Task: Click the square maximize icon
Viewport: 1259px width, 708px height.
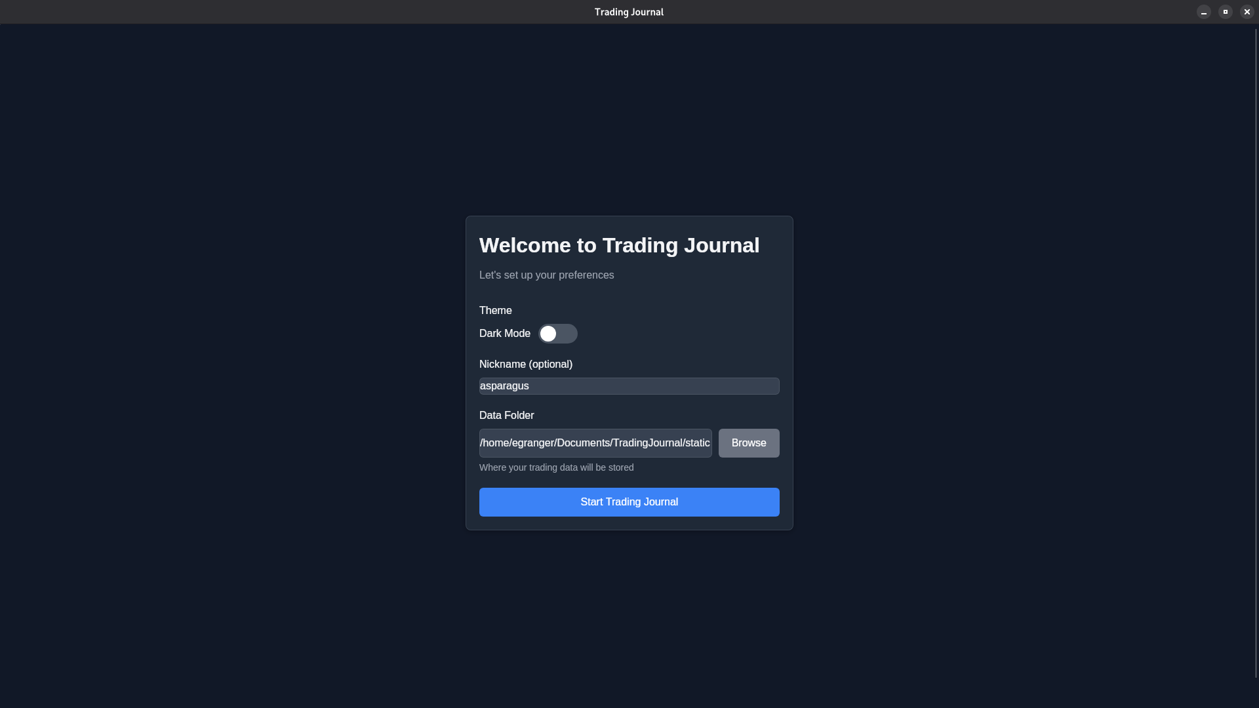Action: pos(1225,12)
